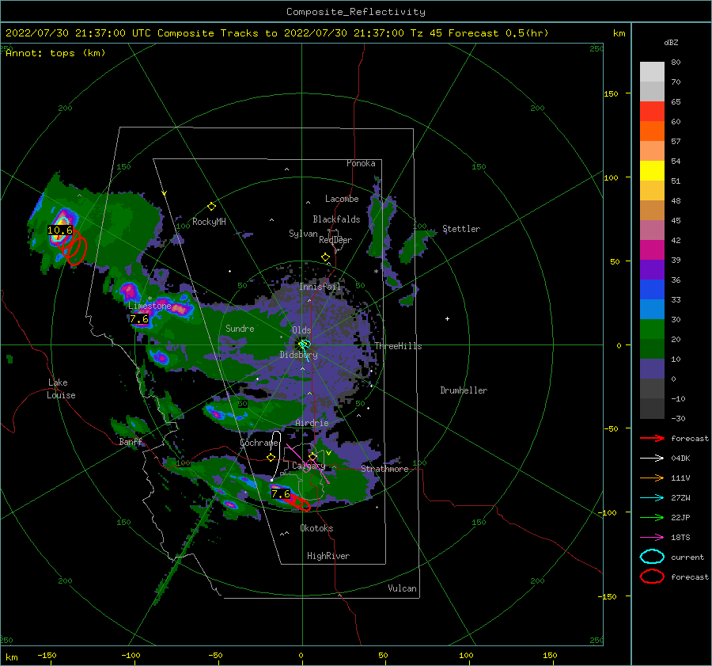Click the Blackfalds city label
Image resolution: width=712 pixels, height=666 pixels.
[336, 219]
